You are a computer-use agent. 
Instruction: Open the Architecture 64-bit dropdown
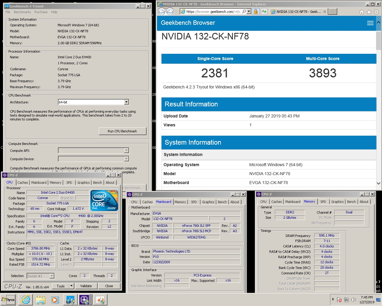pyautogui.click(x=127, y=102)
